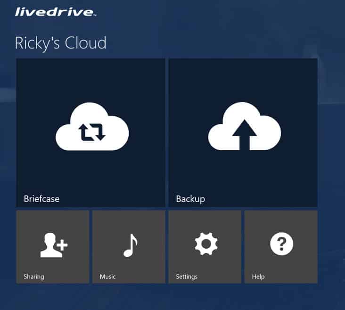Click the Briefcase tile label
The height and width of the screenshot is (310, 345).
(x=41, y=199)
